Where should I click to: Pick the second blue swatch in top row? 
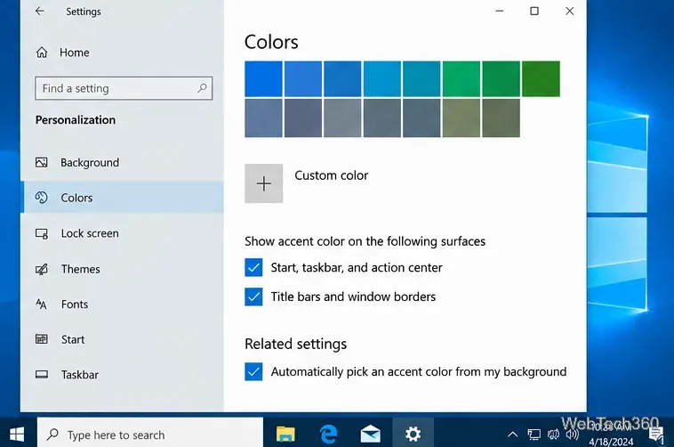click(x=303, y=79)
